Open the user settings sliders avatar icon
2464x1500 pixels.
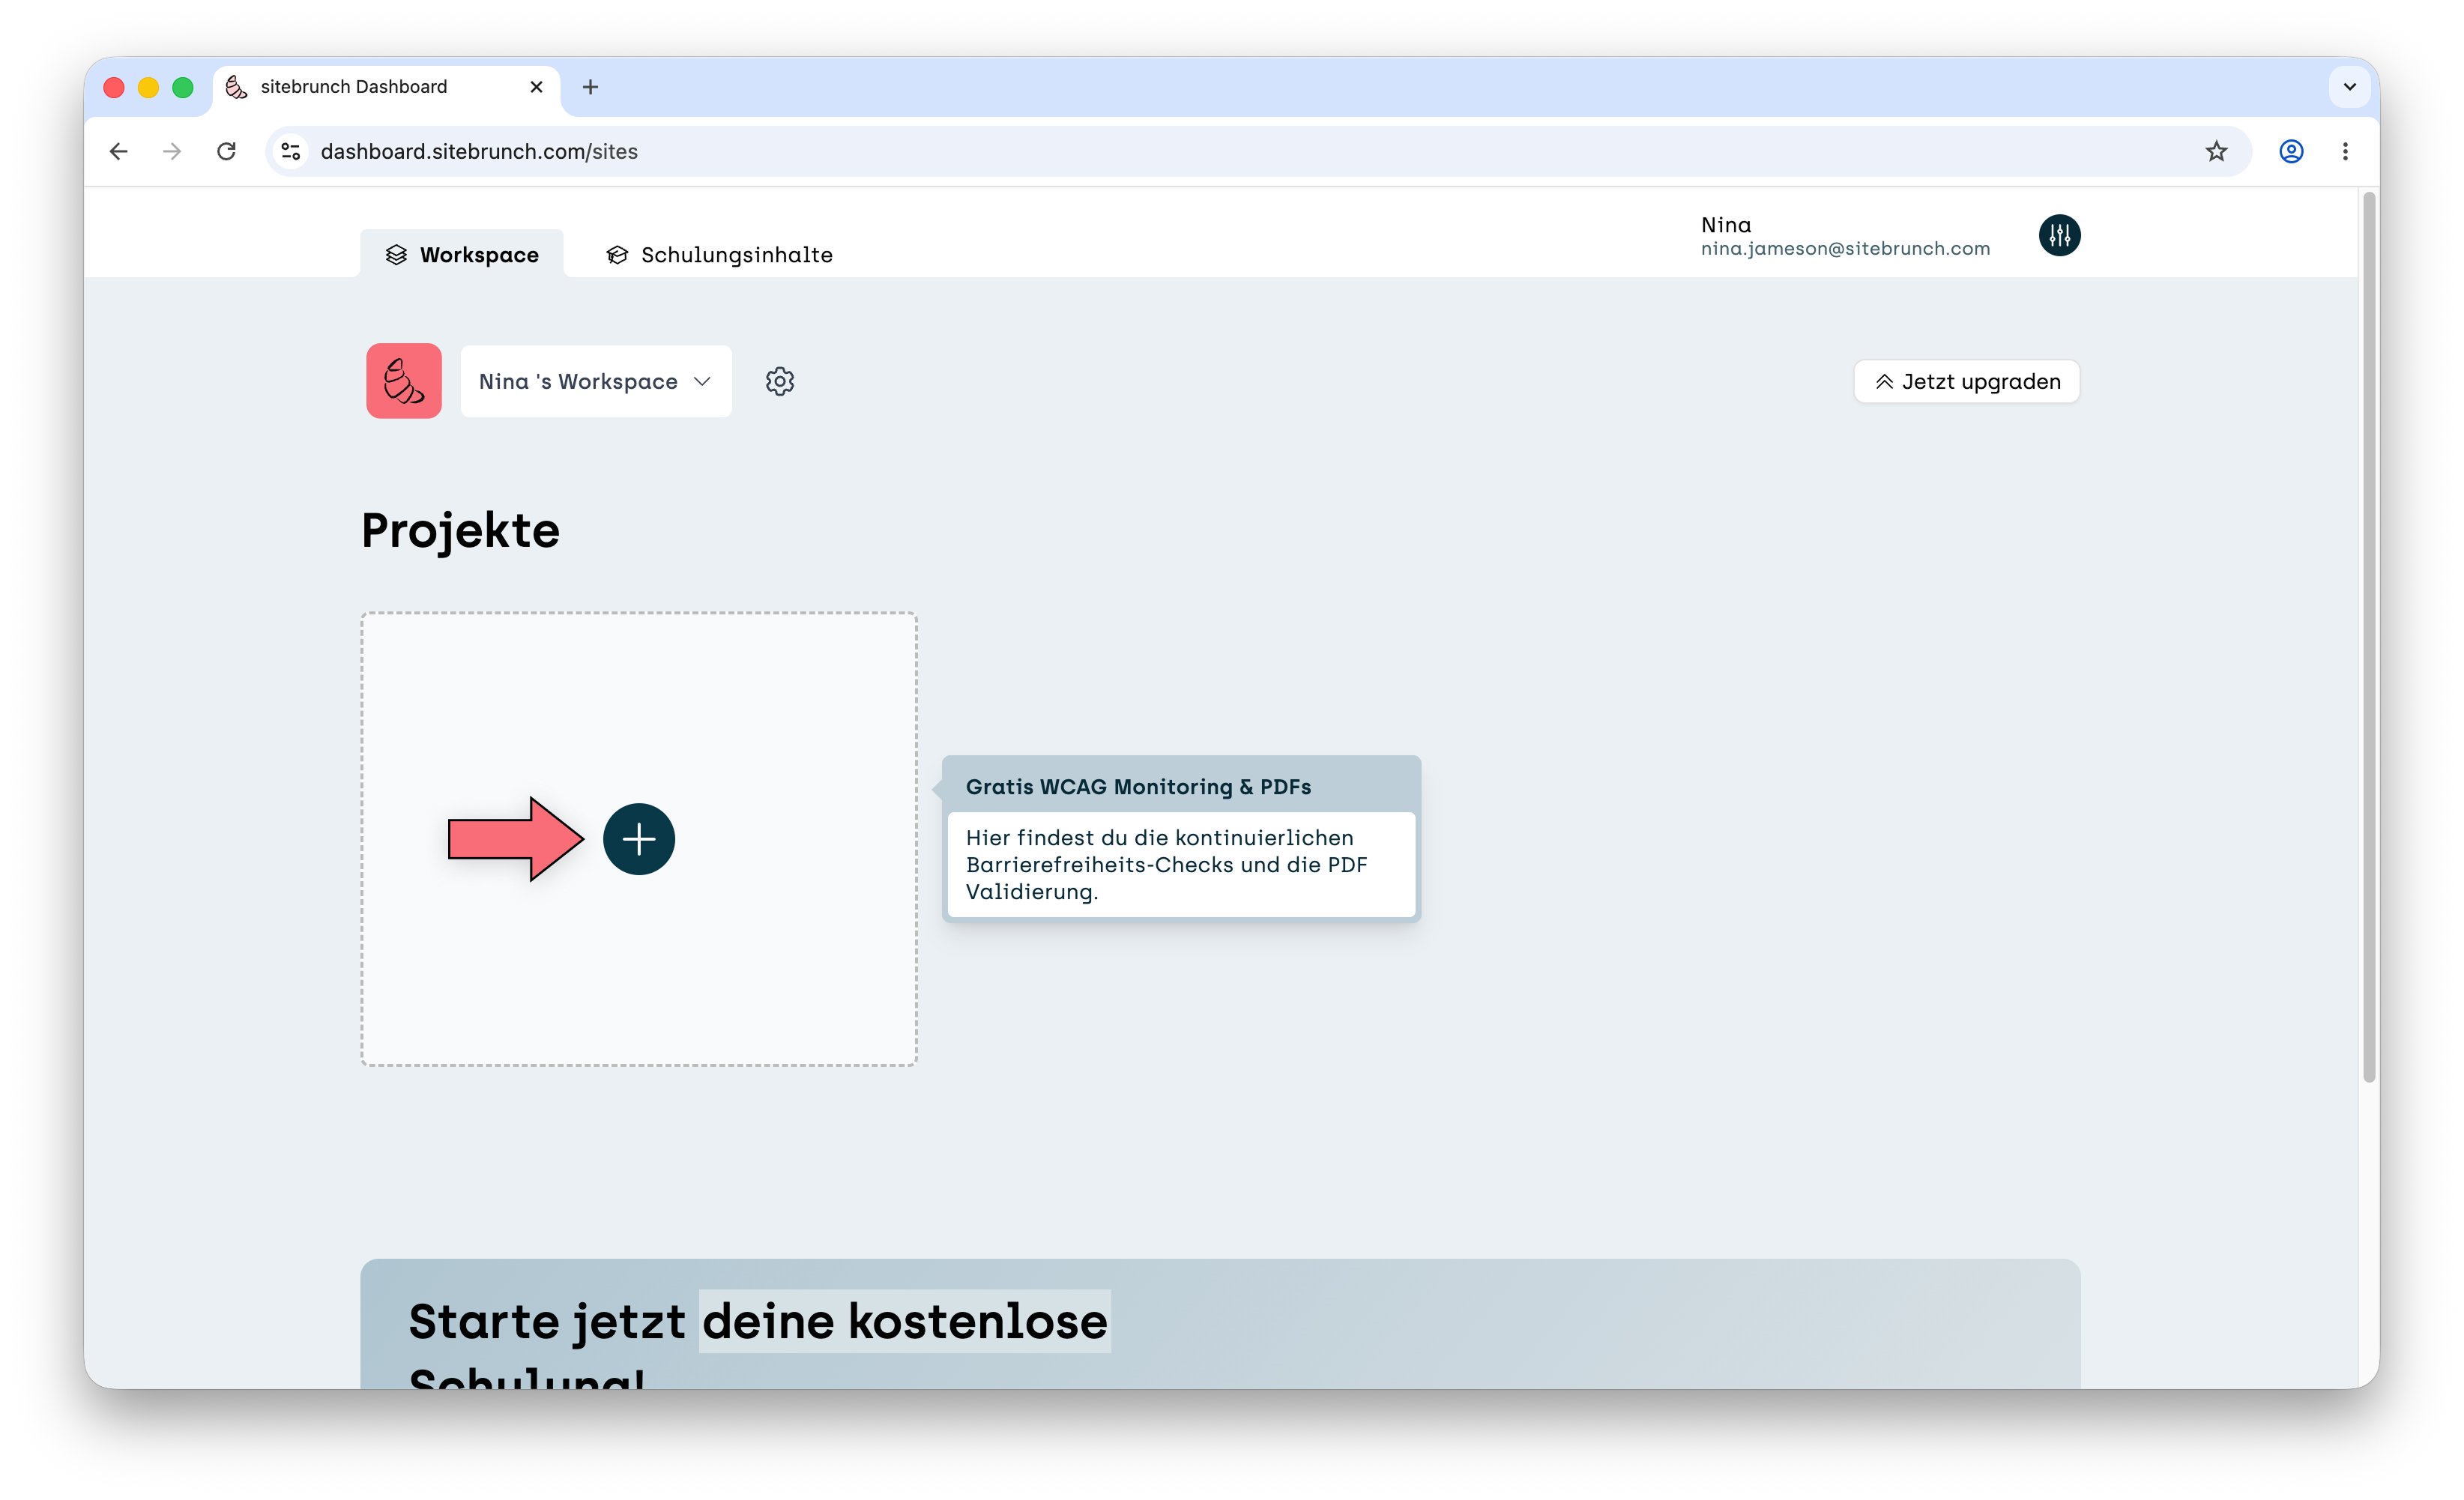coord(2059,236)
